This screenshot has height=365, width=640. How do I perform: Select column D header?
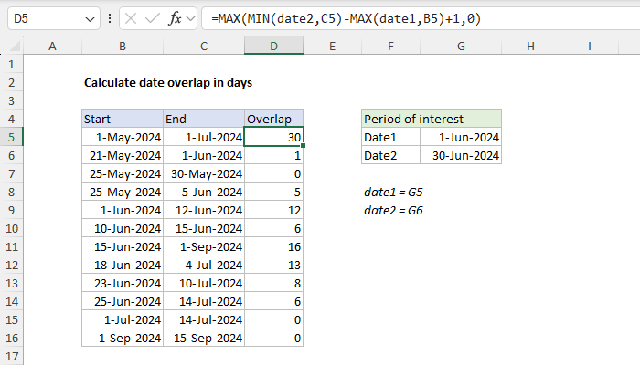(x=274, y=46)
